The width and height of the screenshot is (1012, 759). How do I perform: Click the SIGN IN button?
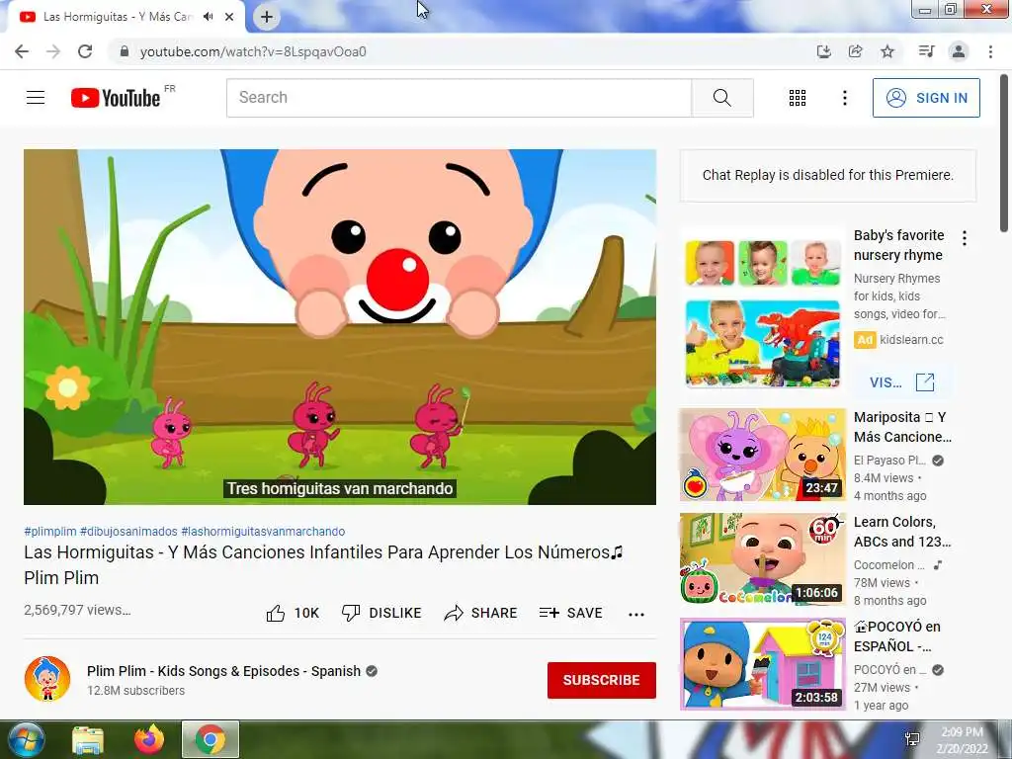click(x=926, y=98)
